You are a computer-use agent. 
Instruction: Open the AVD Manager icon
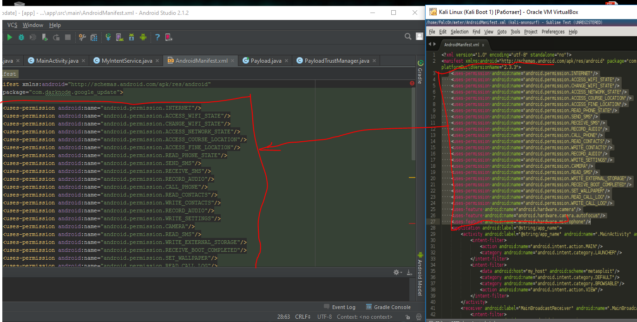pyautogui.click(x=119, y=37)
